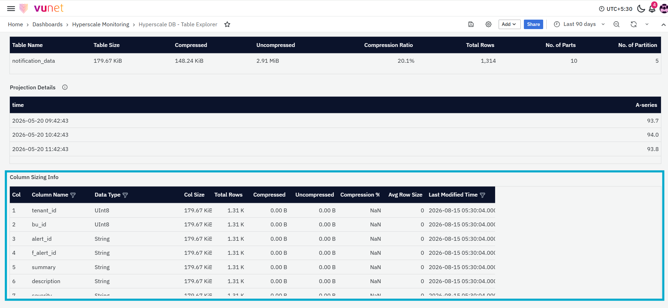668x308 pixels.
Task: Open refresh interval dropdown arrow
Action: coord(647,24)
